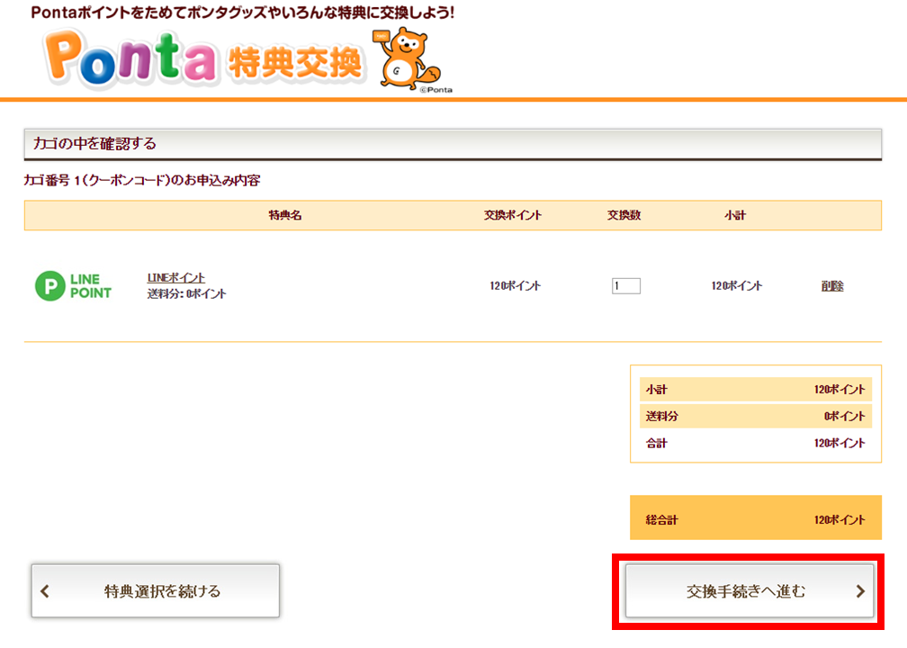Viewport: 907px width, 648px height.
Task: Click the 合計 120ポイント summary row
Action: coord(756,443)
